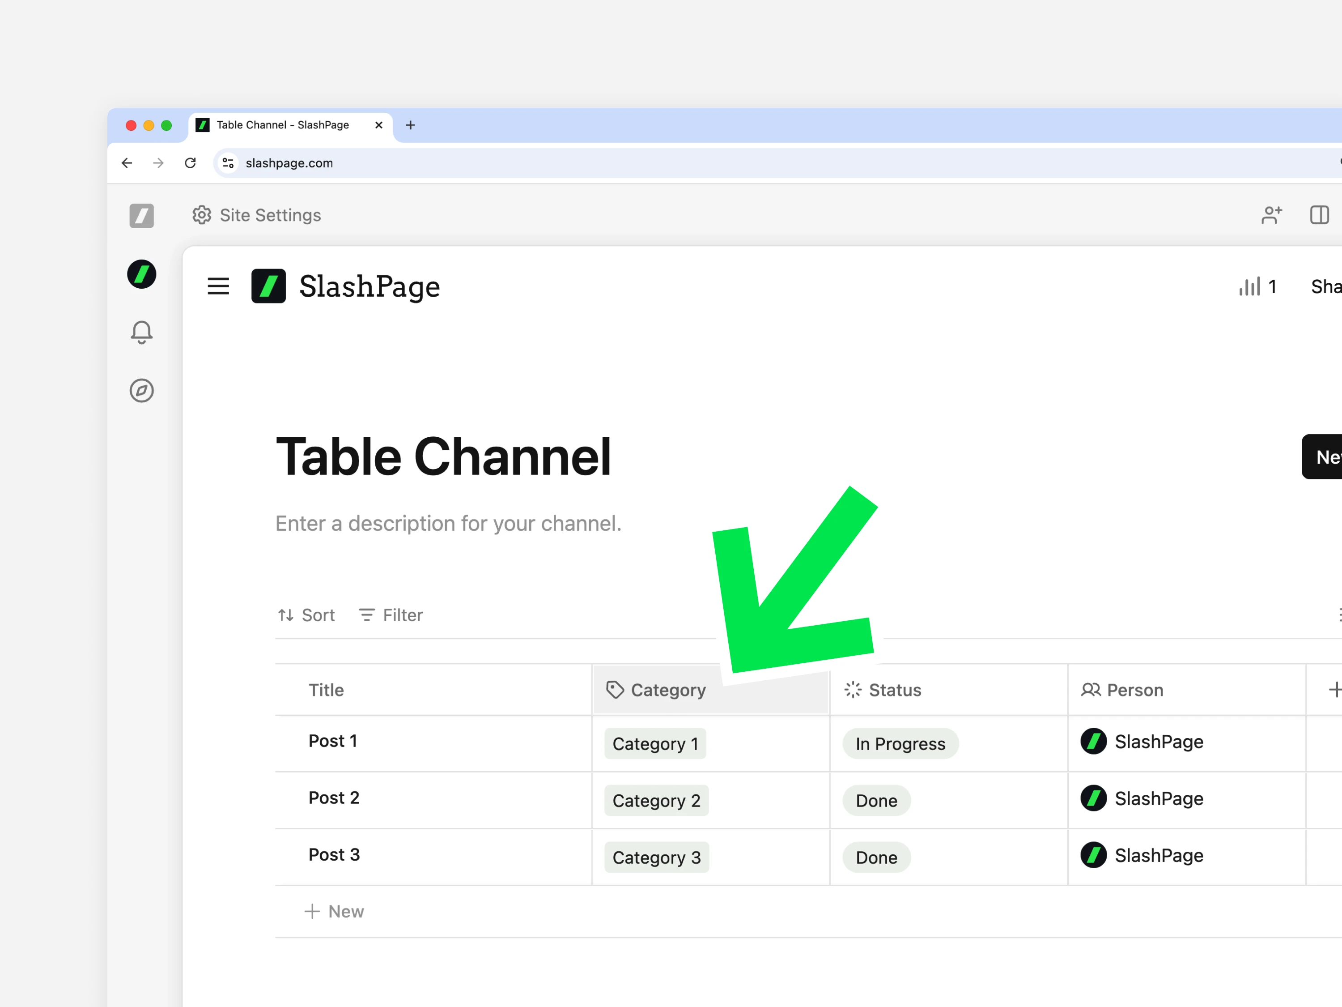The width and height of the screenshot is (1342, 1007).
Task: Click site information icon in address bar
Action: pos(228,162)
